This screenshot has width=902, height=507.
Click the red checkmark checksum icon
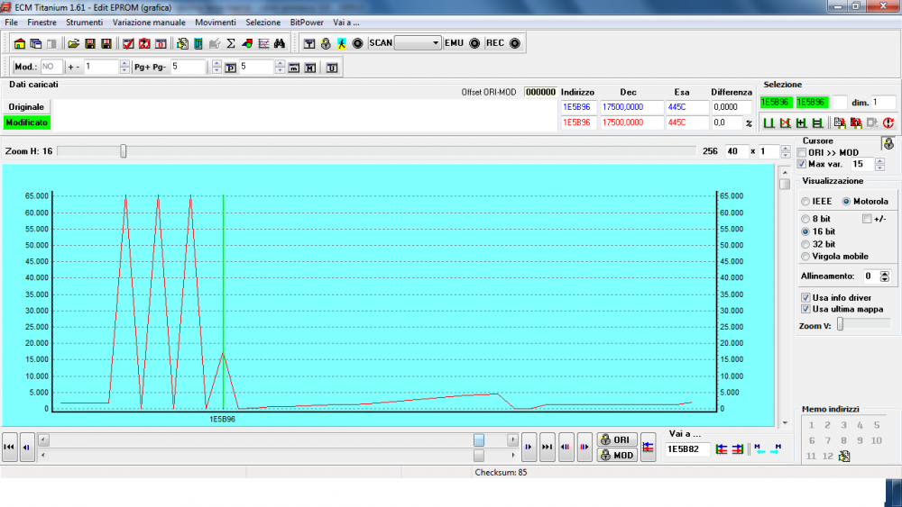pyautogui.click(x=128, y=43)
